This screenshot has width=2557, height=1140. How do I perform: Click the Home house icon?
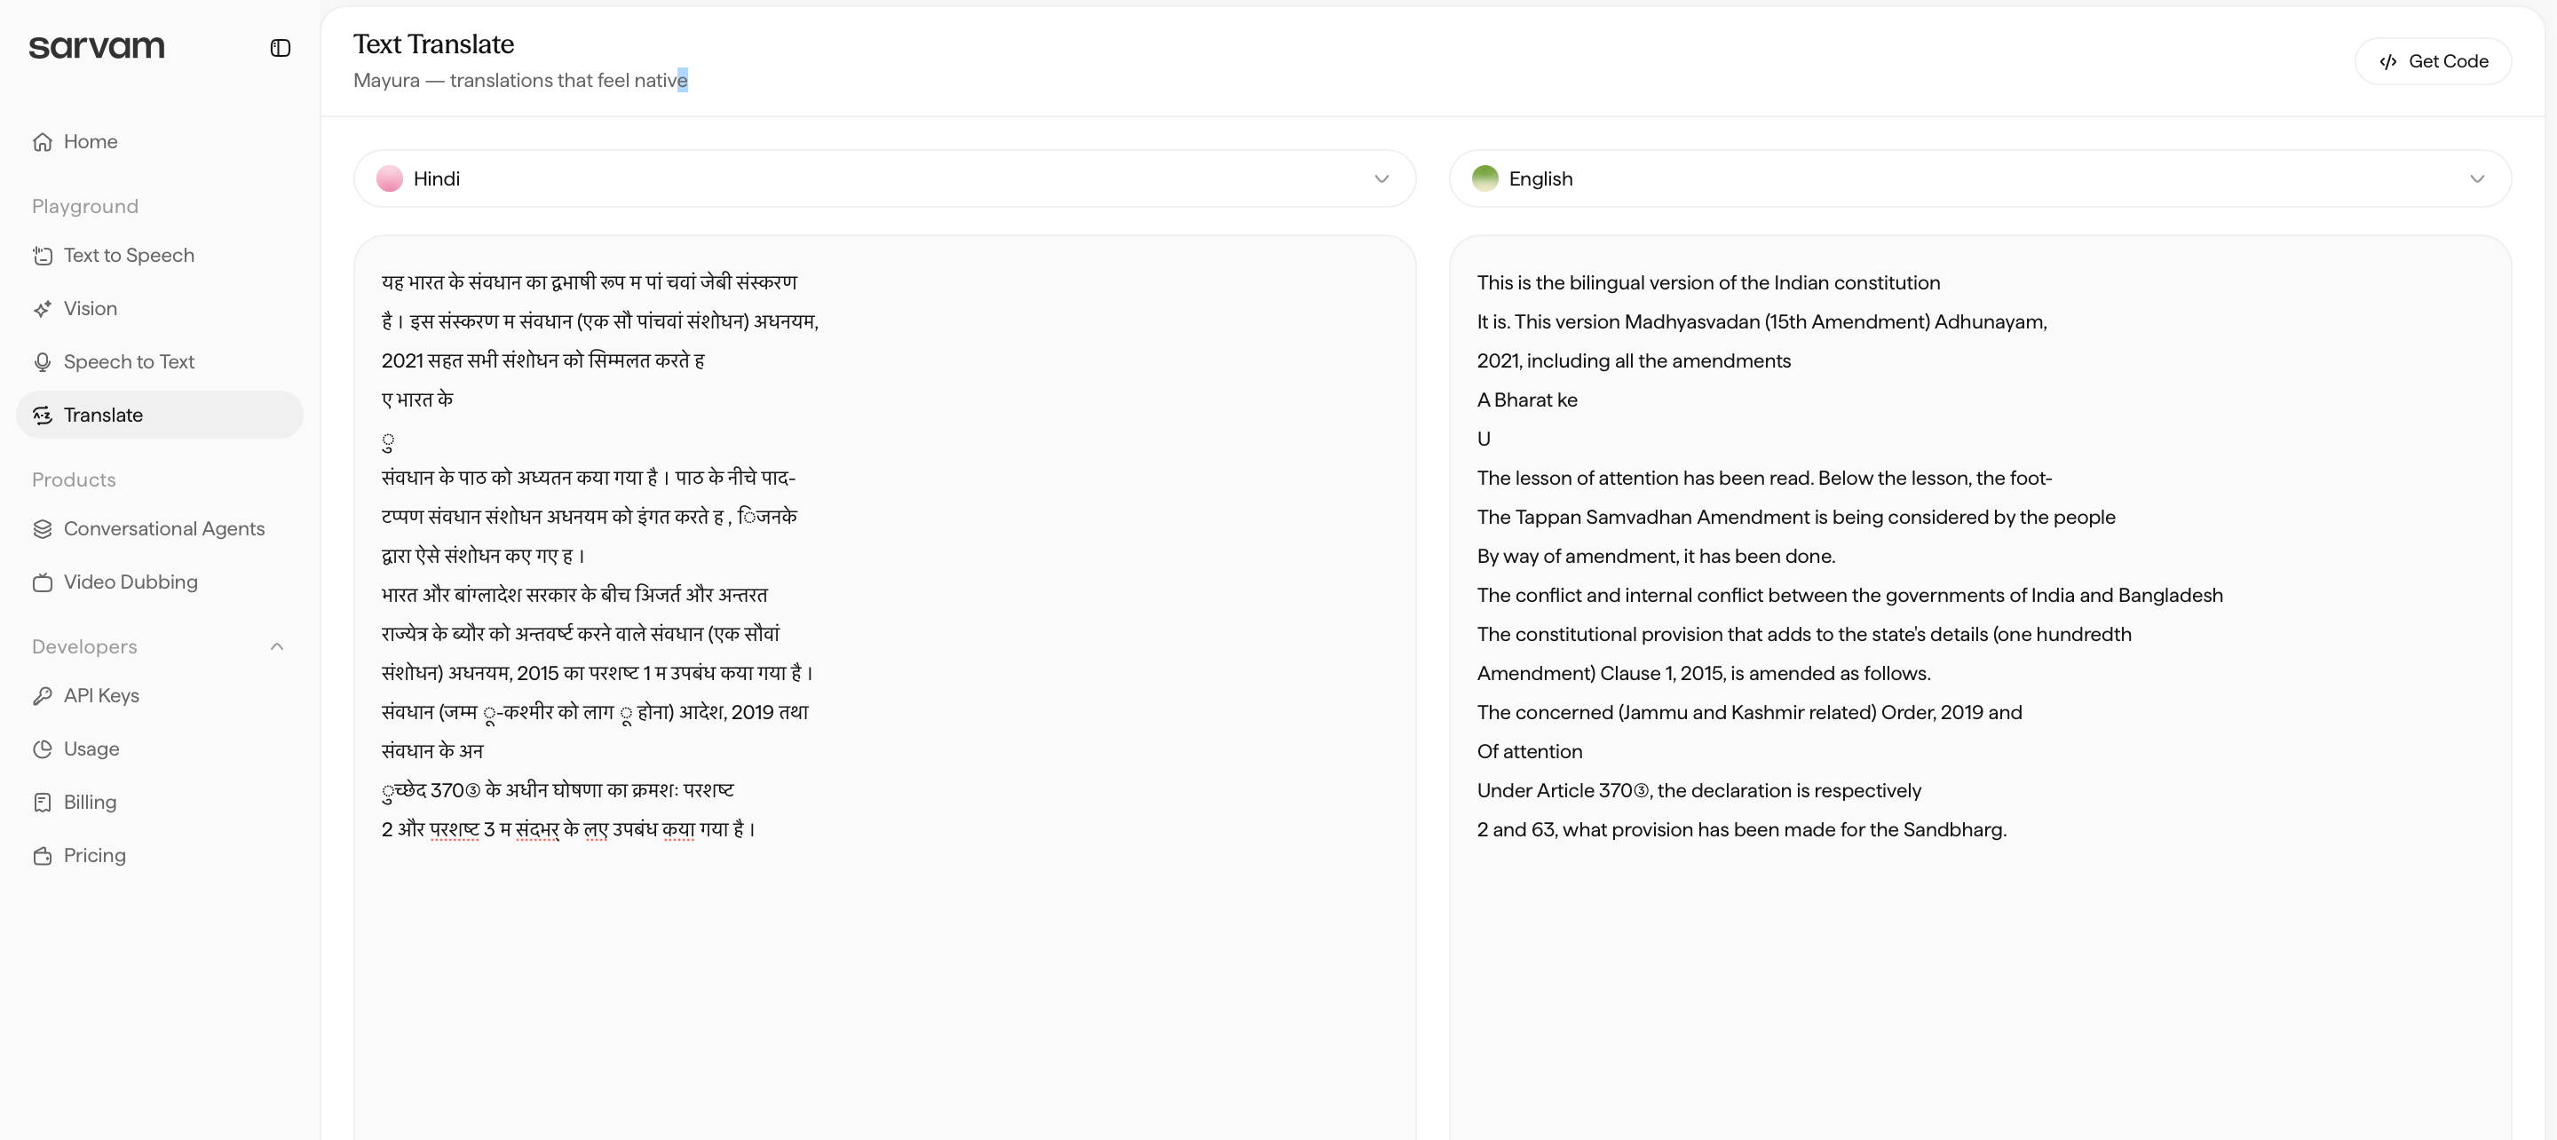(x=43, y=142)
